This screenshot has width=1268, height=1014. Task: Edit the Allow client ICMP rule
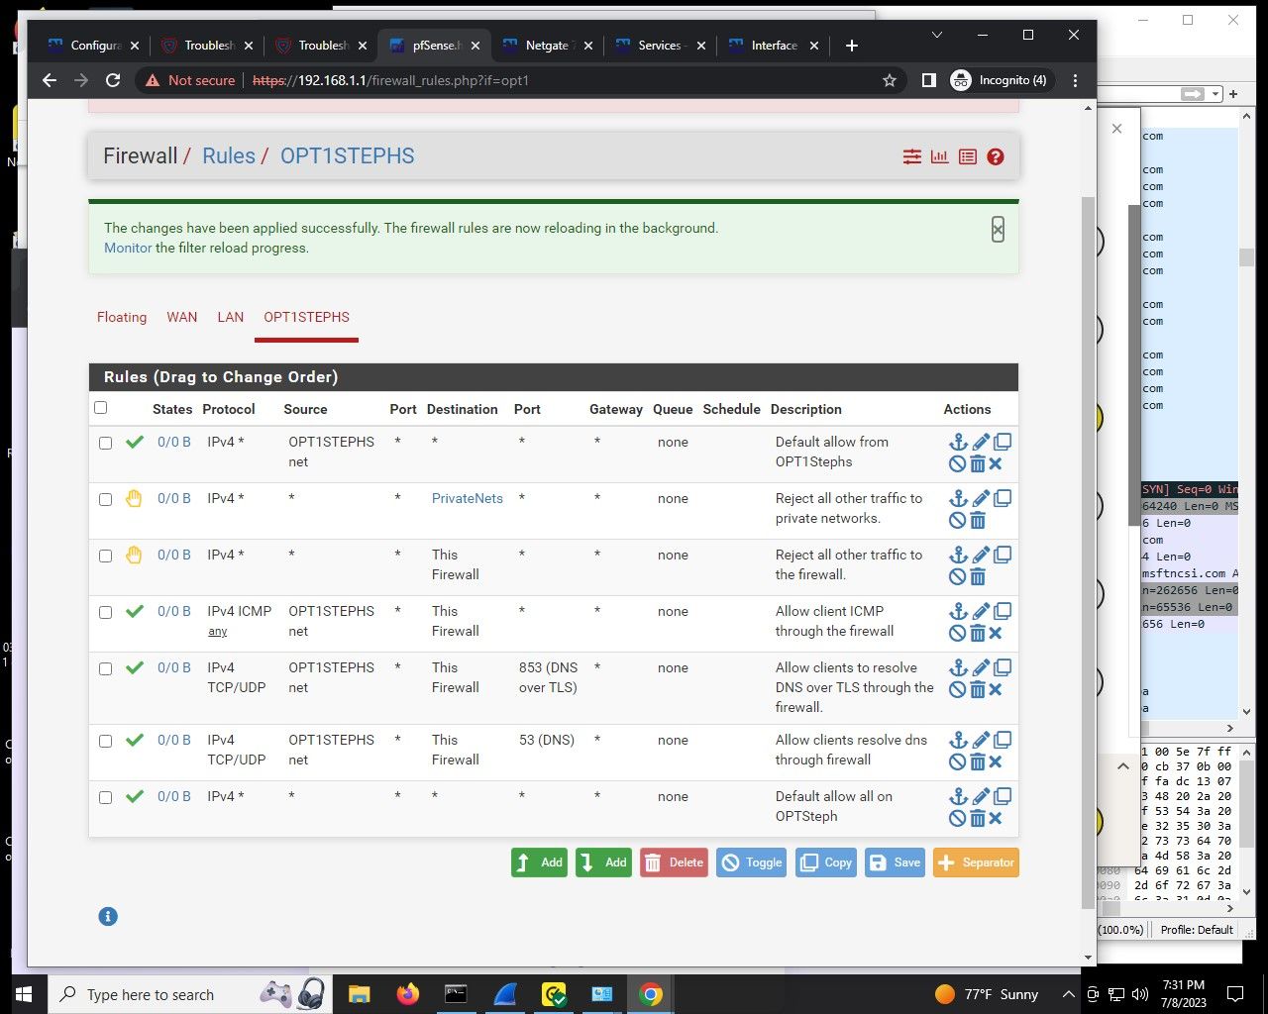981,612
